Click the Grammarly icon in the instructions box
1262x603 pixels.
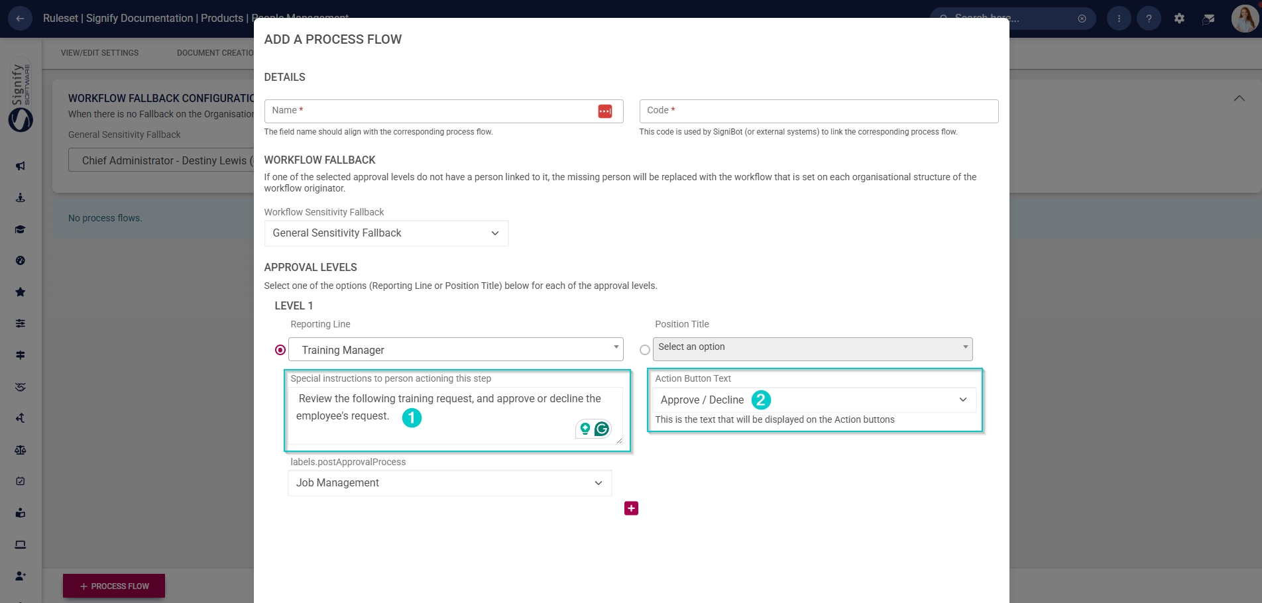tap(602, 429)
